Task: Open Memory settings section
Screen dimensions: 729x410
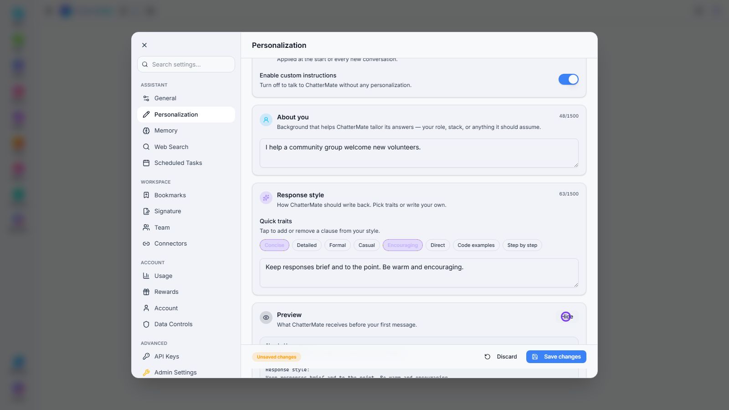Action: click(186, 131)
